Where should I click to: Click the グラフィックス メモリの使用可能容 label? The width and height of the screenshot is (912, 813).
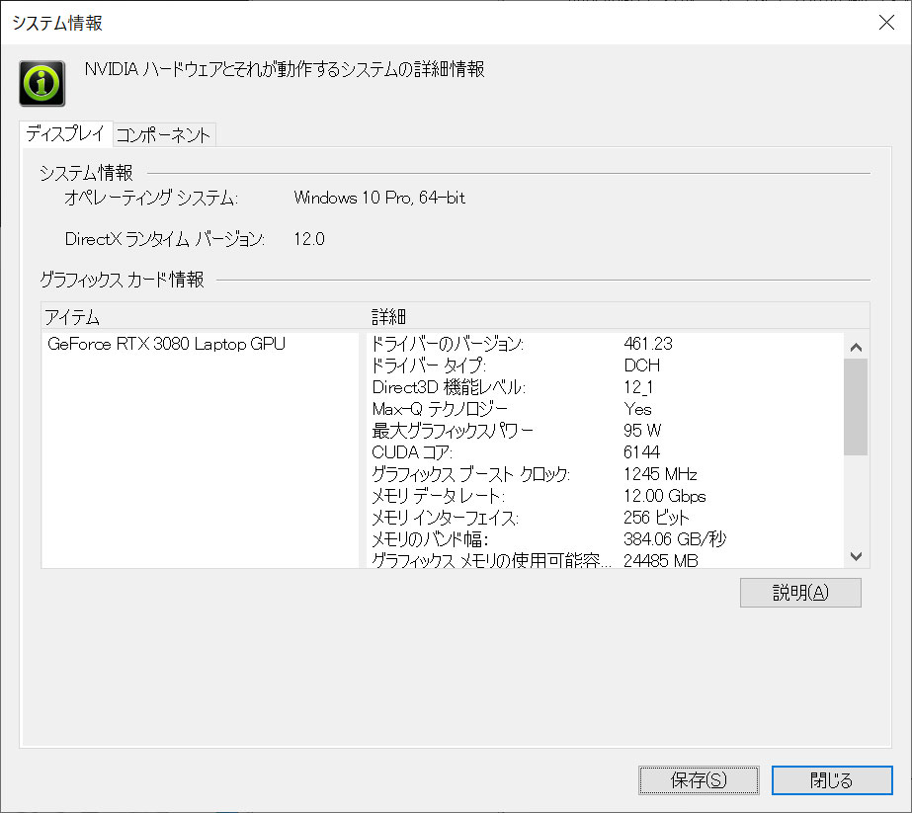pyautogui.click(x=491, y=561)
